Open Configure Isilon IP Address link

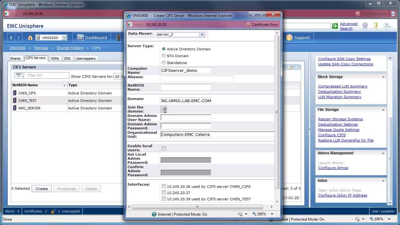point(342,195)
